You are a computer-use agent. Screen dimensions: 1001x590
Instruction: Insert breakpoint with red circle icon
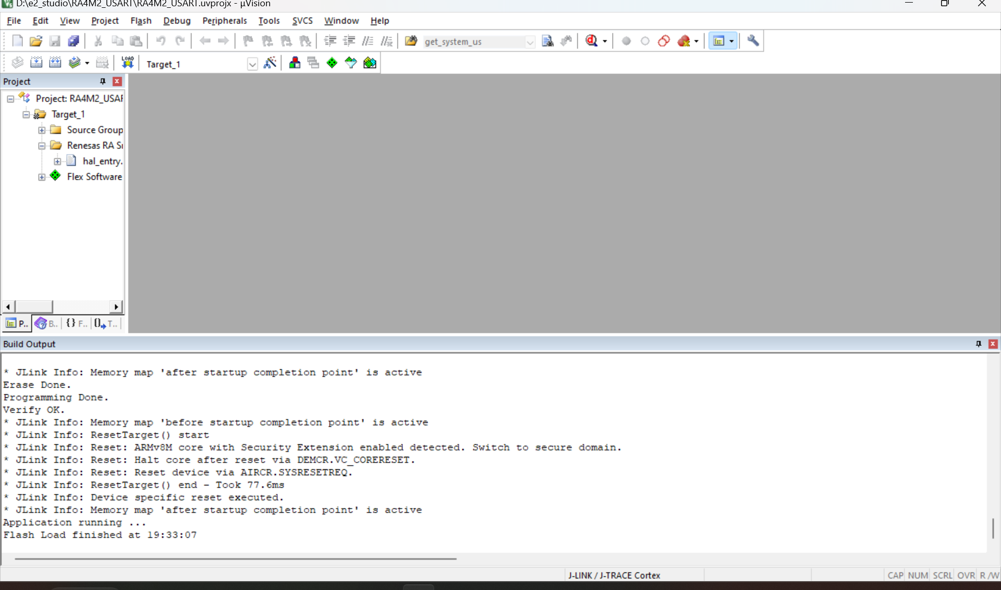coord(626,41)
